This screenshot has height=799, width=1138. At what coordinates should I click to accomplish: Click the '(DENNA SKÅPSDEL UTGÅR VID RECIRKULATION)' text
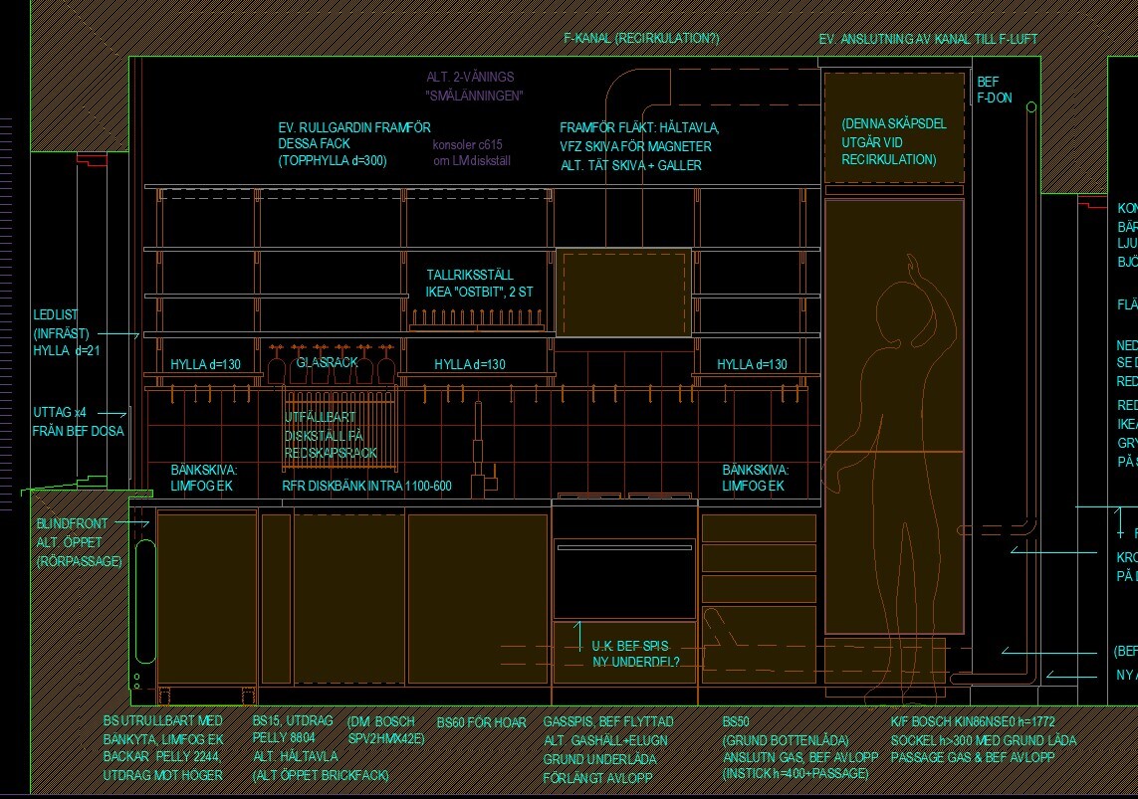coord(893,141)
